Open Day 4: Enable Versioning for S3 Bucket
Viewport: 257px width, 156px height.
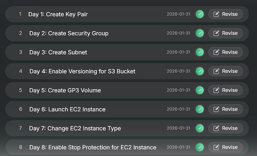click(x=82, y=71)
